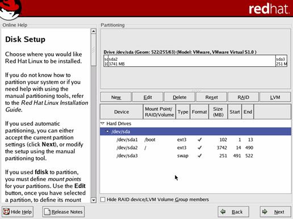
Task: Click the help panel scrollbar thumb
Action: coord(94,50)
